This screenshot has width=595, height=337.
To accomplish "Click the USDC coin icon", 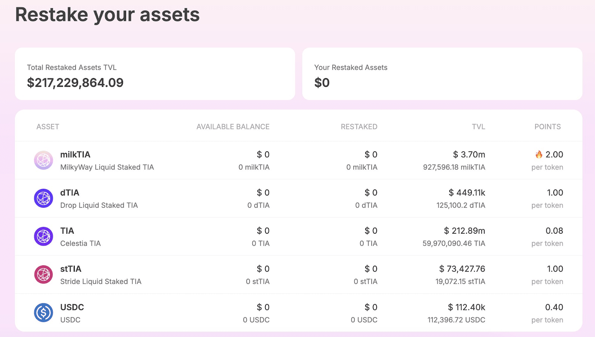I will [44, 313].
